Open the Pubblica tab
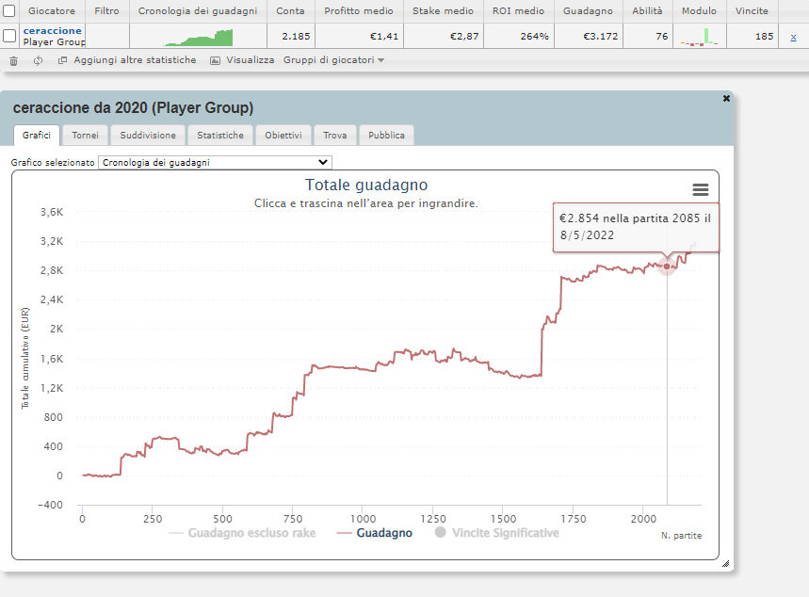The image size is (809, 597). 386,136
